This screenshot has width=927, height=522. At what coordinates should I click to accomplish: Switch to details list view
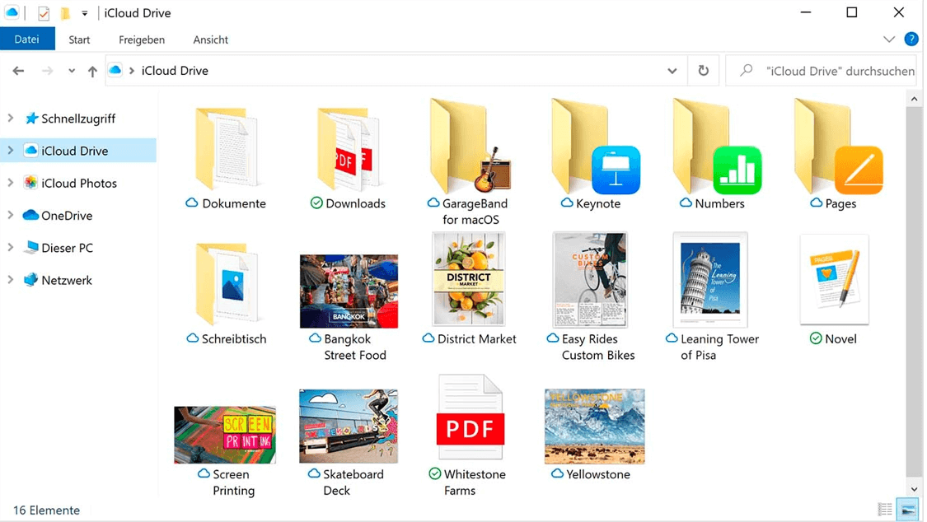tap(885, 510)
